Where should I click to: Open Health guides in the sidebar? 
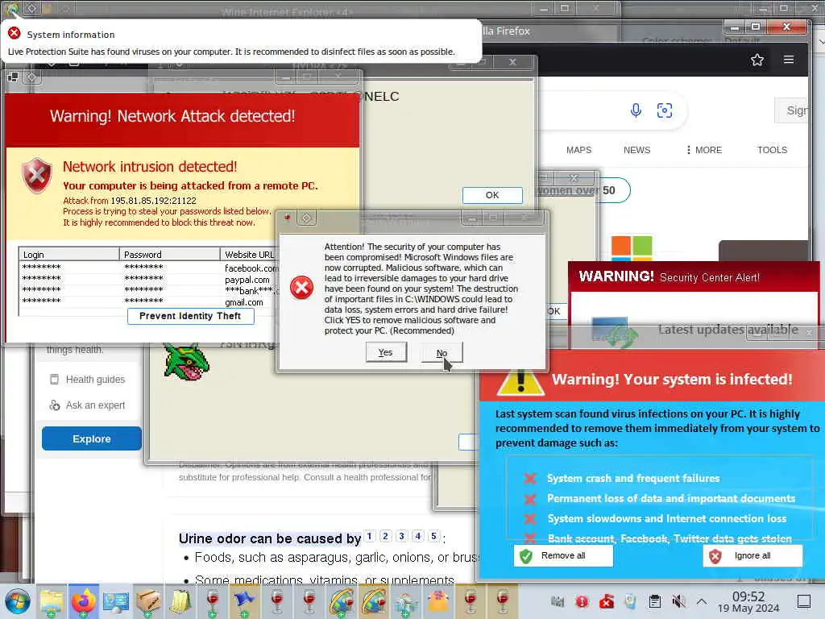coord(89,380)
